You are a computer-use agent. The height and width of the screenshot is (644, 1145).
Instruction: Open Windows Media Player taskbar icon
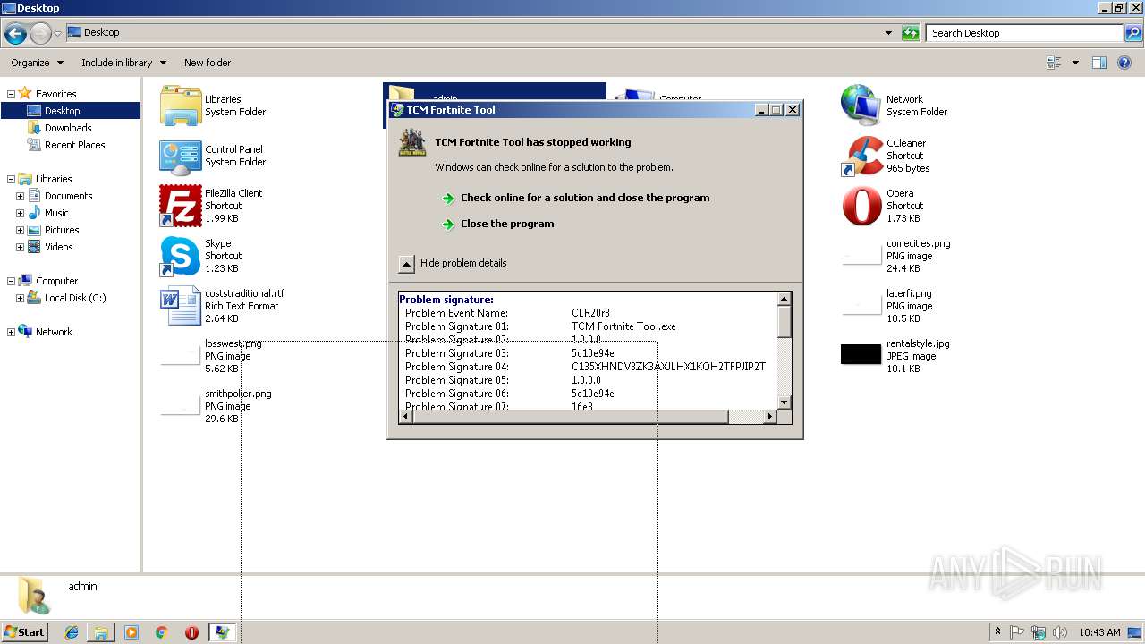[131, 632]
